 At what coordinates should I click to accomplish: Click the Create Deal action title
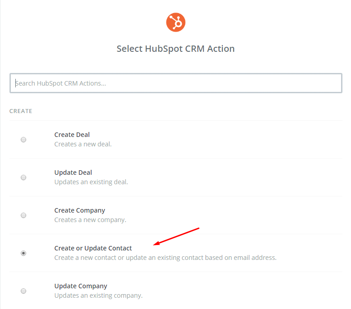tap(72, 135)
